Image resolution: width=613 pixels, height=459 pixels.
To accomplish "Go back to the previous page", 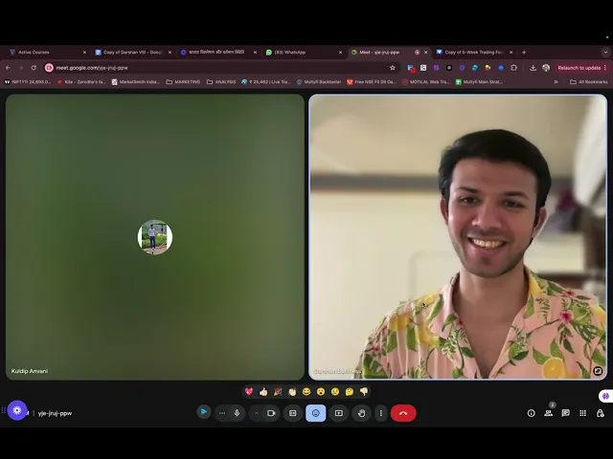I will 9,68.
